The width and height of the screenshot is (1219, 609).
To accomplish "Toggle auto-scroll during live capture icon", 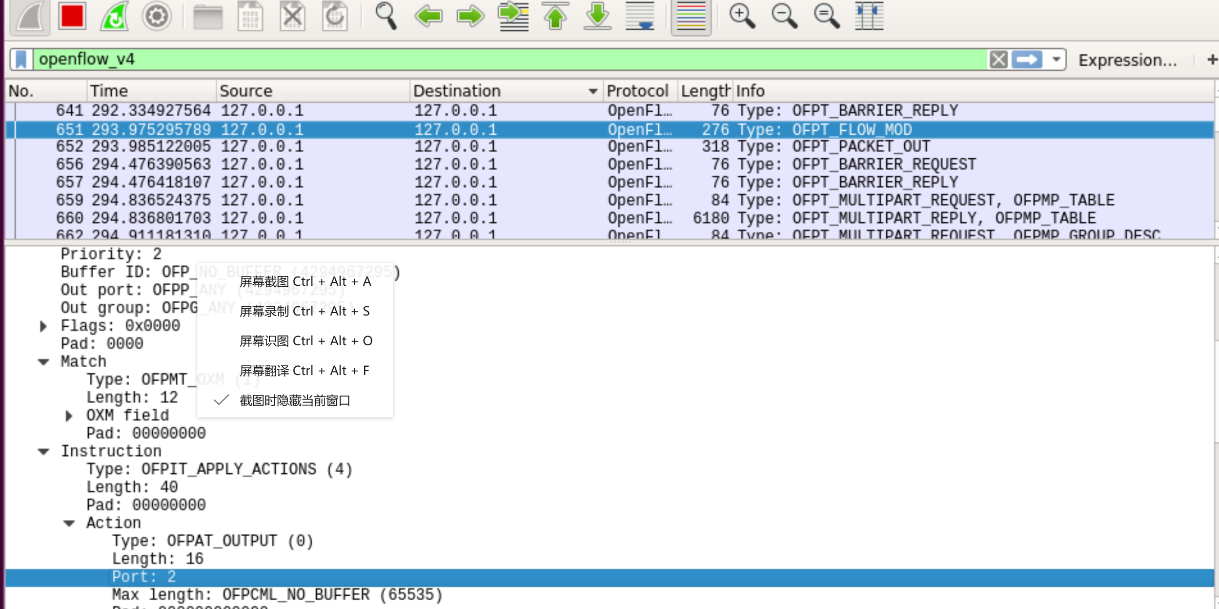I will click(x=640, y=16).
